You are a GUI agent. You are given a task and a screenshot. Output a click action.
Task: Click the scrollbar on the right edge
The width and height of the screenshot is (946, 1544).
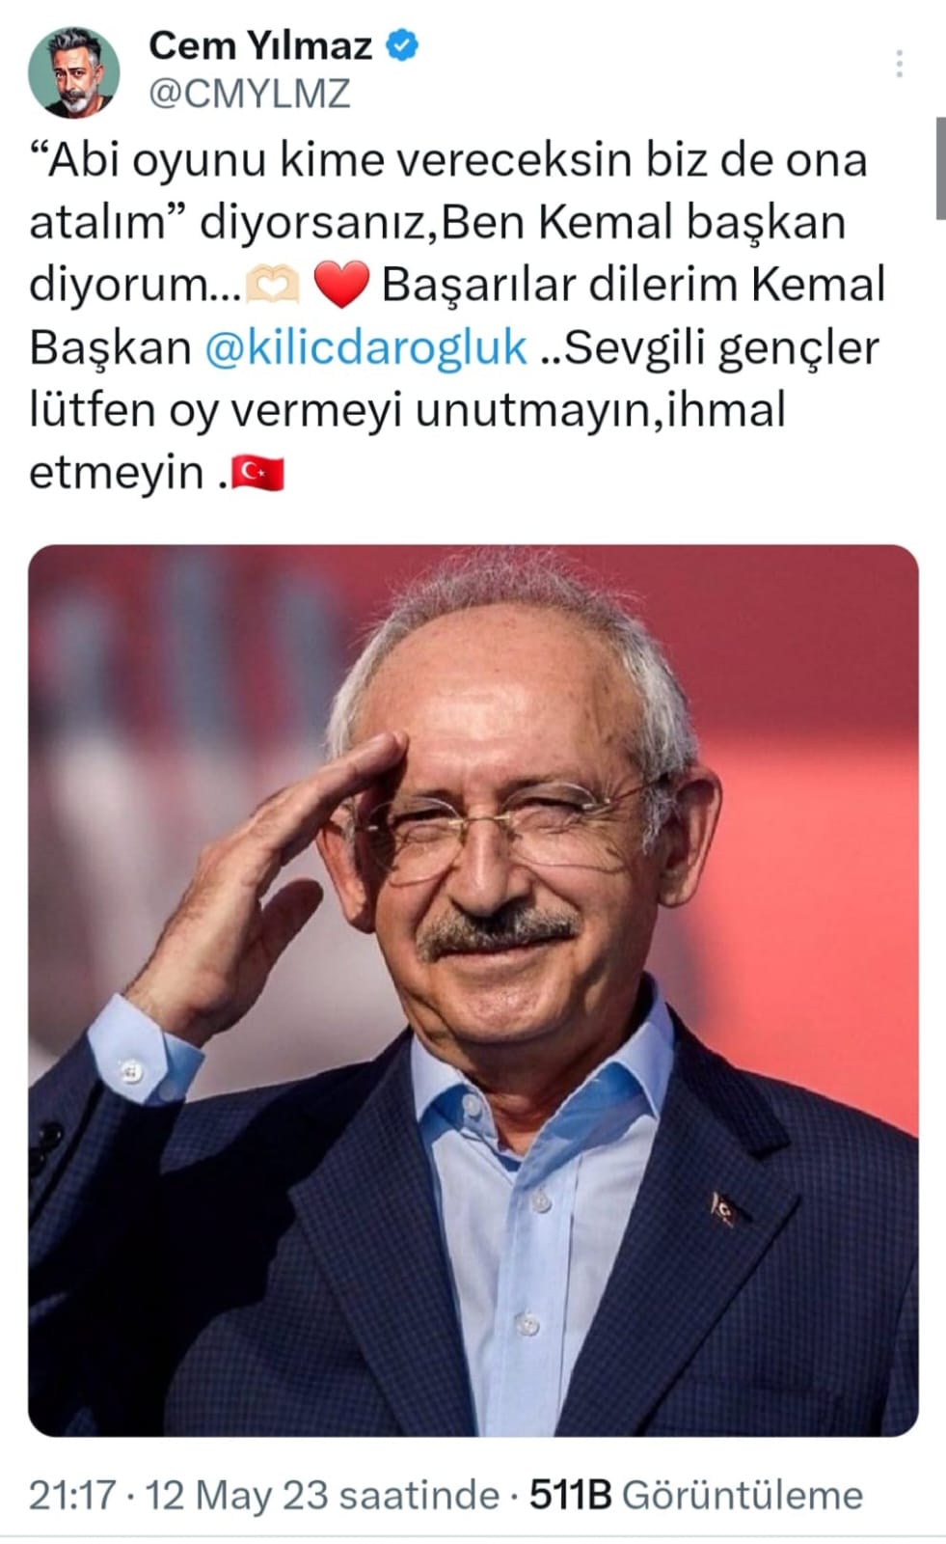[940, 169]
